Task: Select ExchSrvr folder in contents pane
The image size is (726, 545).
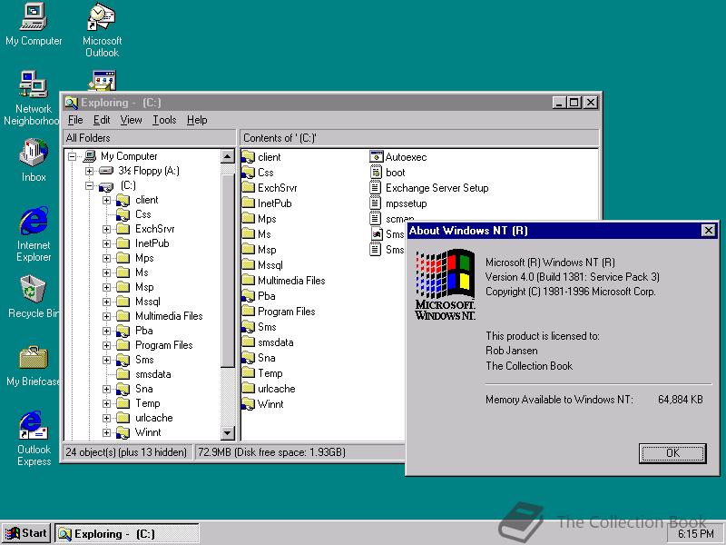Action: 270,188
